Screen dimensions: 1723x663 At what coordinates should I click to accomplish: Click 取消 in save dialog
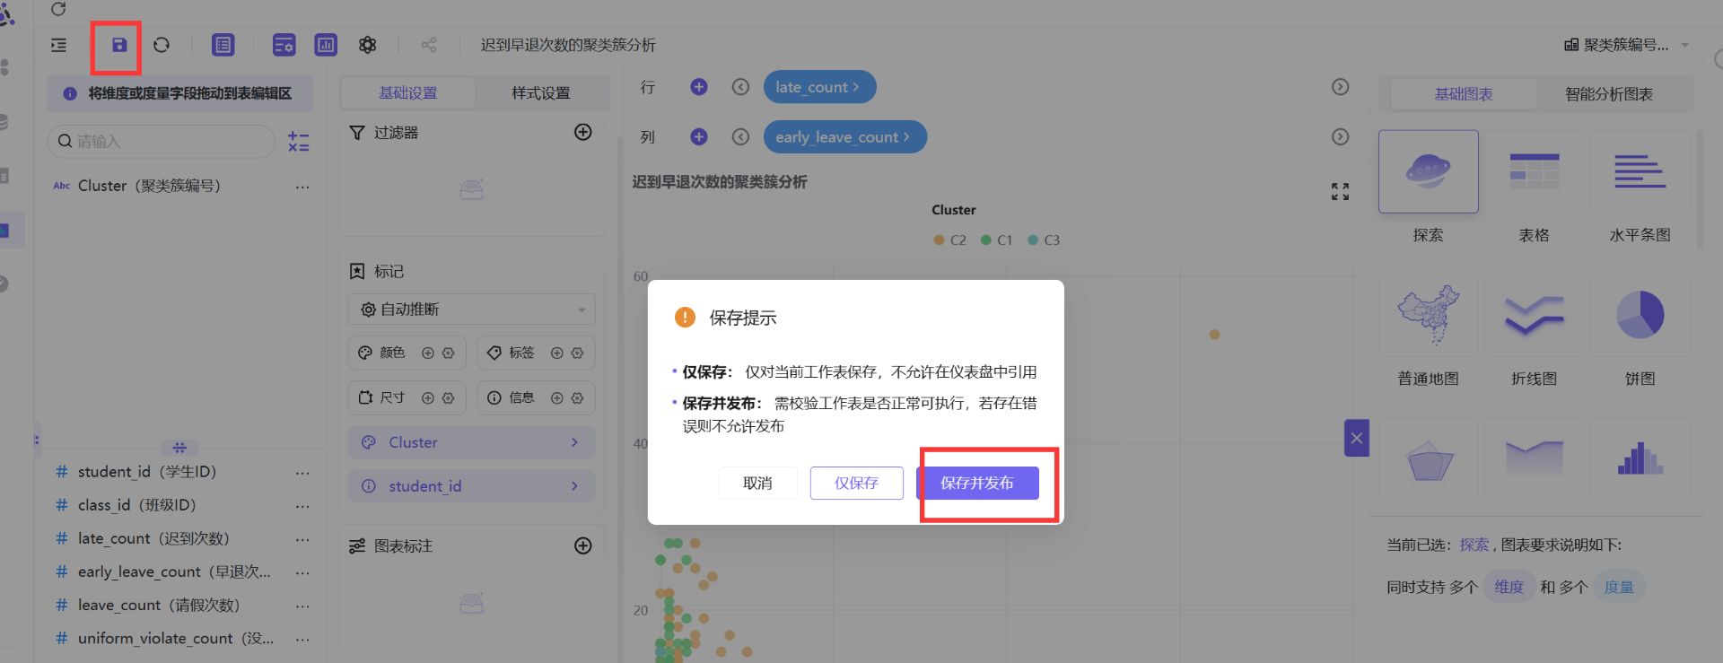click(x=757, y=483)
